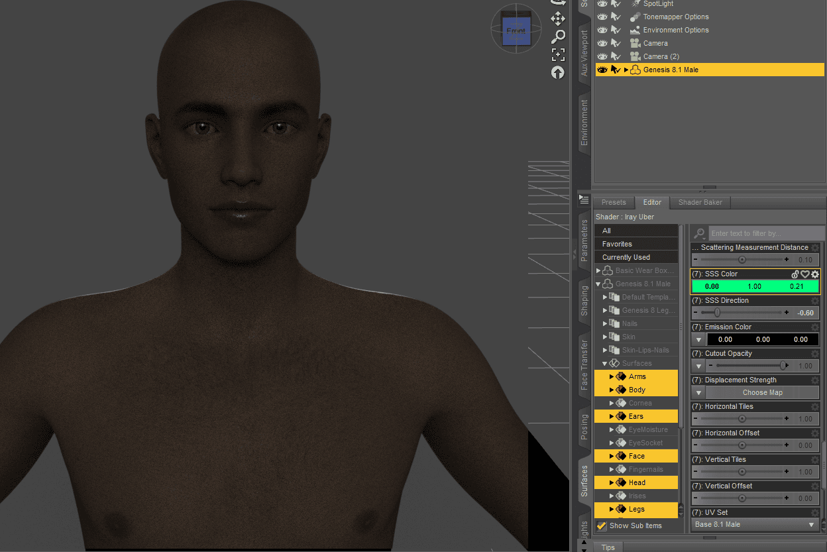Select the Pan viewport tool
This screenshot has width=827, height=552.
pos(558,19)
